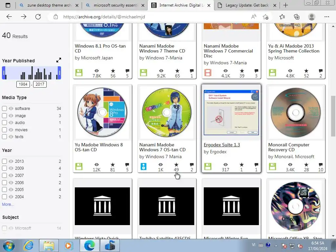Open Yu & Ai Madobe 2013 Spring Theme title

(x=294, y=49)
